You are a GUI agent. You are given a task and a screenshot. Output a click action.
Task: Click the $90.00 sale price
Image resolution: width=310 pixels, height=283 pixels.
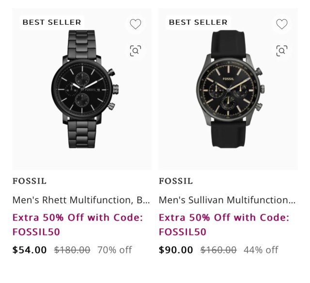[176, 250]
